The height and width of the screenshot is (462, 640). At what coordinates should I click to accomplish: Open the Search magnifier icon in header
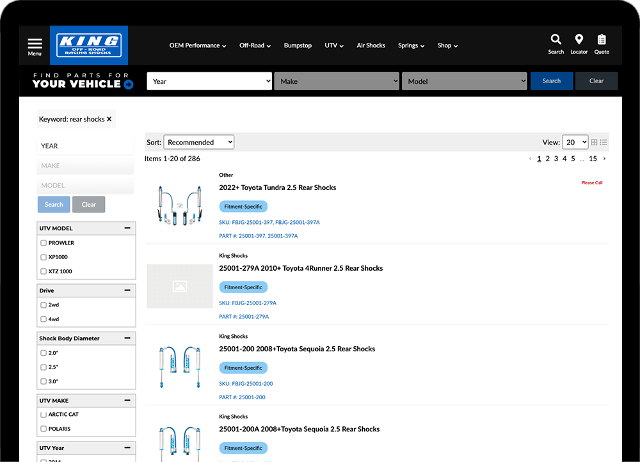click(556, 40)
